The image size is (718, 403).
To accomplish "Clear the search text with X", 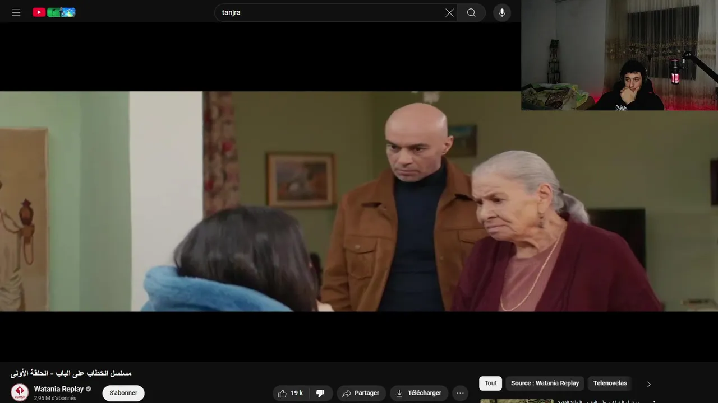I will 449,12.
